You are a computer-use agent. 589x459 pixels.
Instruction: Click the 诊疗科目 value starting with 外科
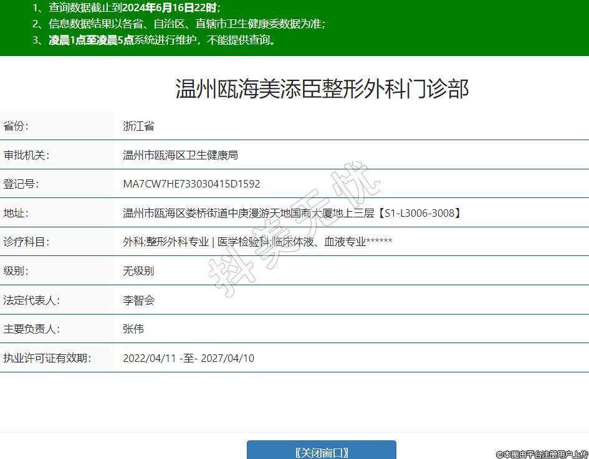point(257,242)
